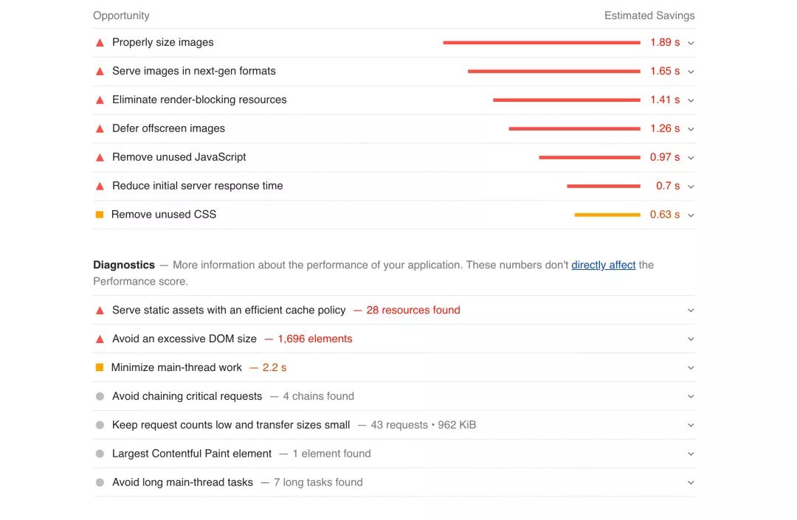This screenshot has width=797, height=520.
Task: Click red triangle beside Serve static assets audit
Action: (x=100, y=311)
